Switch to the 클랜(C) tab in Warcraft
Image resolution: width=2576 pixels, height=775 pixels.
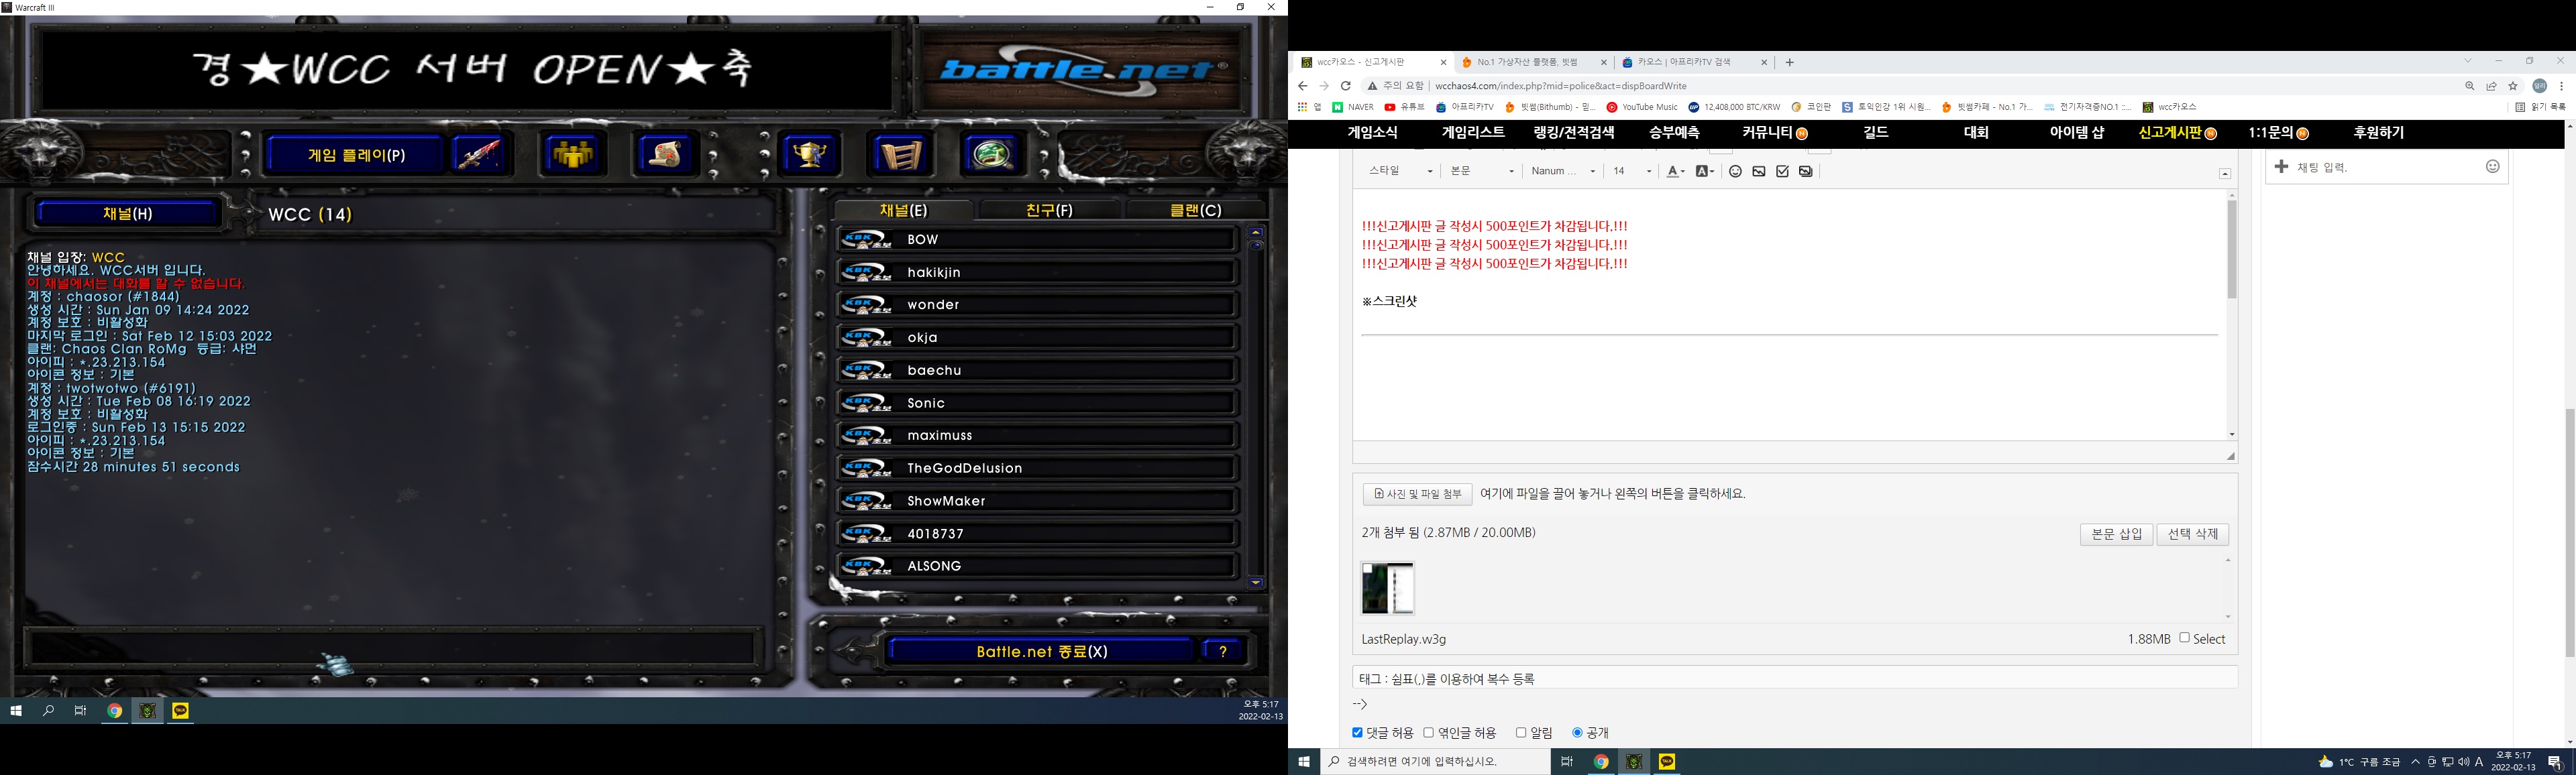(x=1196, y=210)
